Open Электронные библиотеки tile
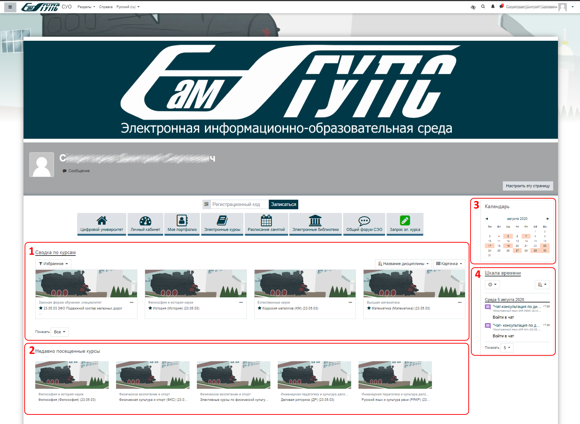 pos(316,224)
